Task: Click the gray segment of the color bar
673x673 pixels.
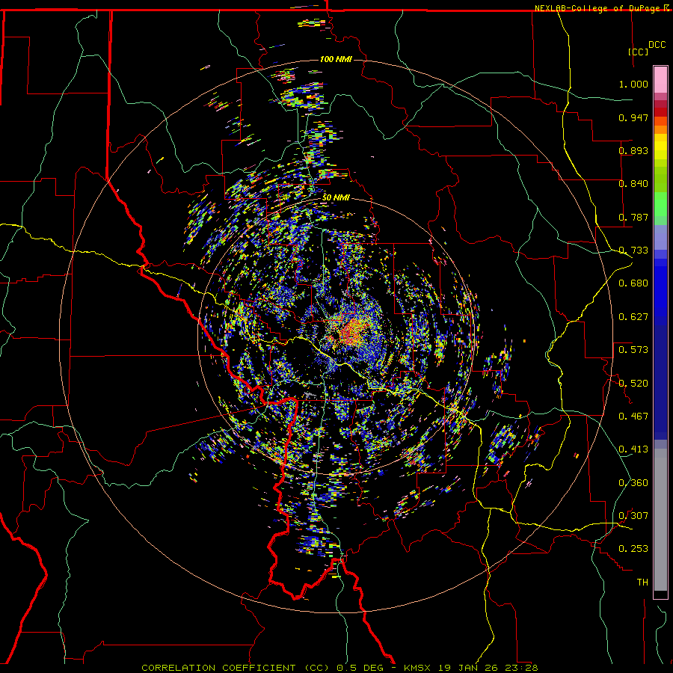Action: click(x=660, y=520)
